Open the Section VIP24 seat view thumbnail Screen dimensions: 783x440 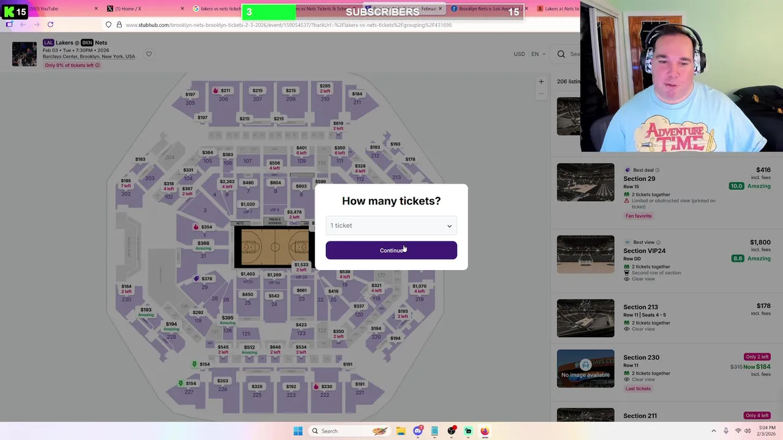click(x=585, y=254)
